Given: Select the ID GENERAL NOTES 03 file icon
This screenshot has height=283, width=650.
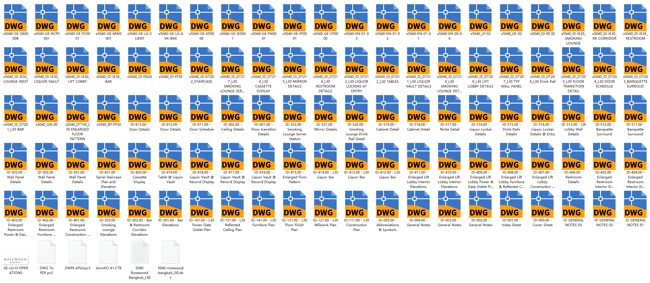Looking at the screenshot, I should pos(573,204).
